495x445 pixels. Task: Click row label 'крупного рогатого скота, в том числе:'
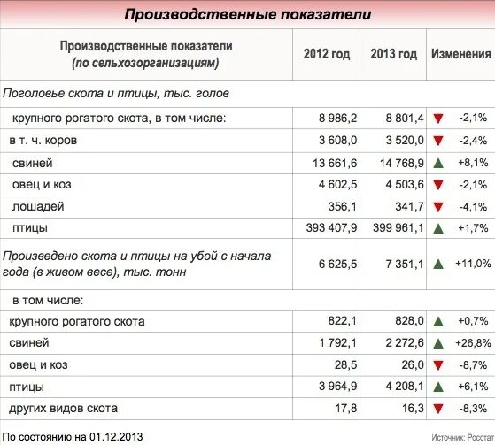point(120,119)
